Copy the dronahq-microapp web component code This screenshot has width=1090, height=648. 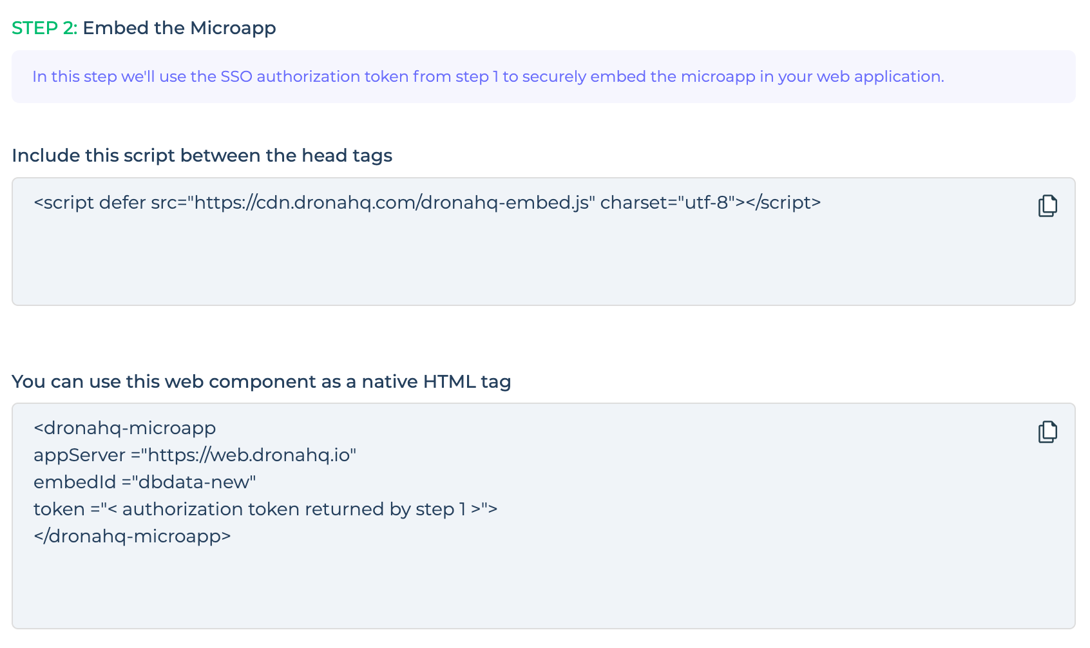click(x=1047, y=432)
